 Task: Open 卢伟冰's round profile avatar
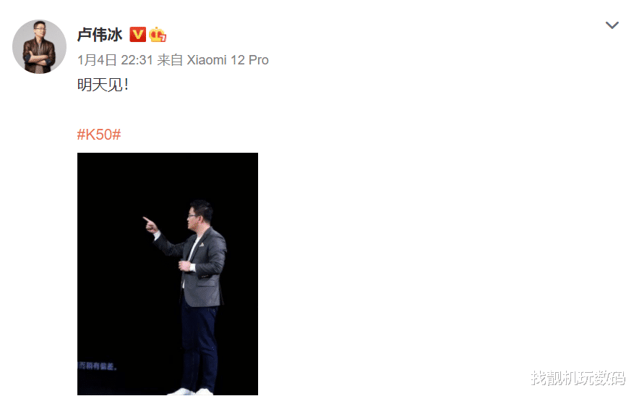(x=39, y=46)
